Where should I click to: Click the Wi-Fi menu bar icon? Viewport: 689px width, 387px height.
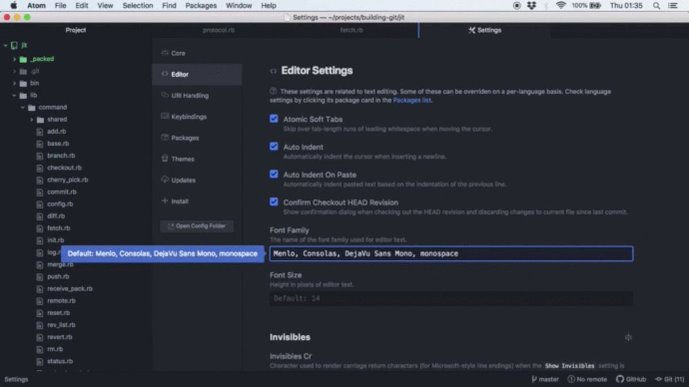[x=561, y=6]
